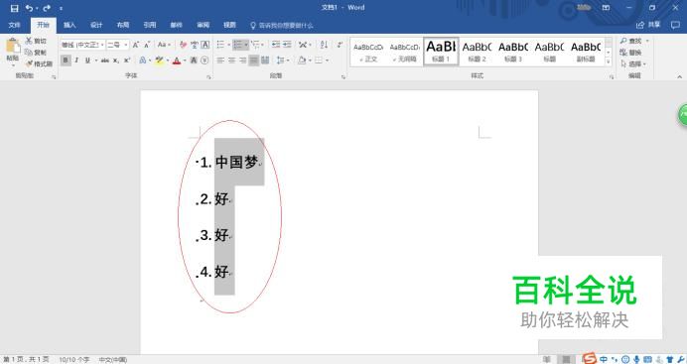Click the bullet list icon
This screenshot has height=364, width=687.
pos(220,45)
